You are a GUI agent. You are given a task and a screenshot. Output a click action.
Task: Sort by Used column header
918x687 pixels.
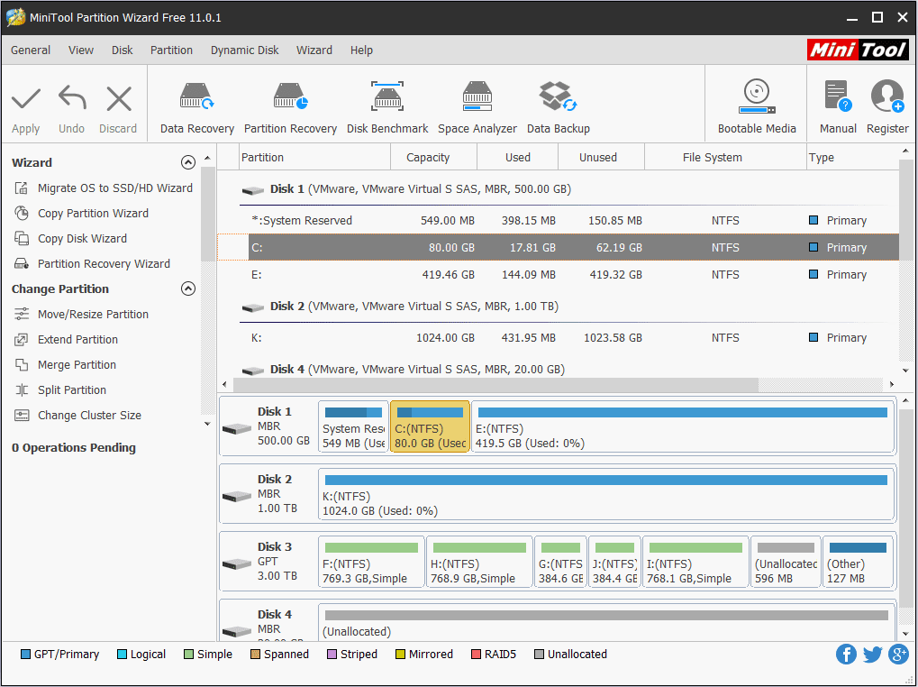(x=517, y=157)
